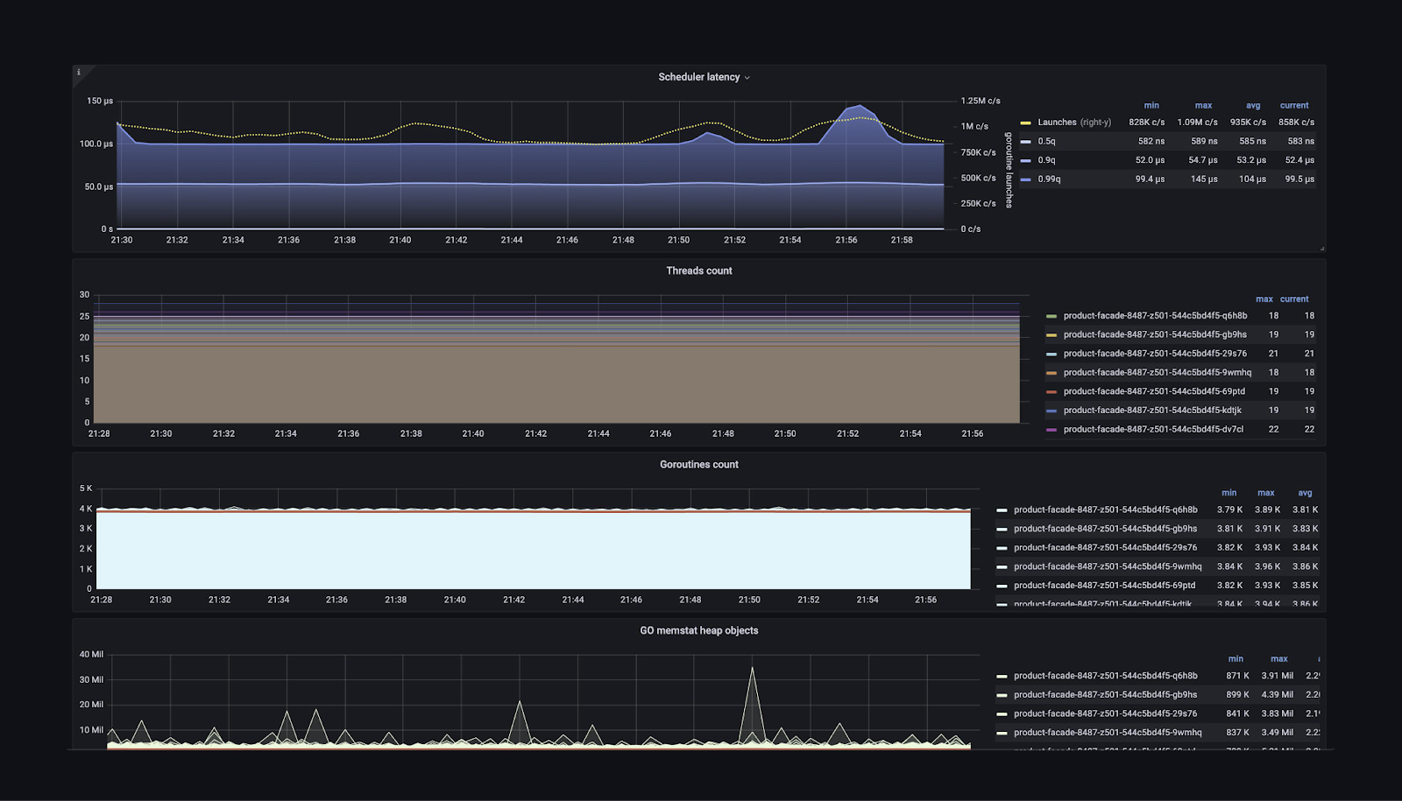The height and width of the screenshot is (801, 1402).
Task: Toggle 9wmhq pod series in Threads count legend
Action: click(1158, 373)
